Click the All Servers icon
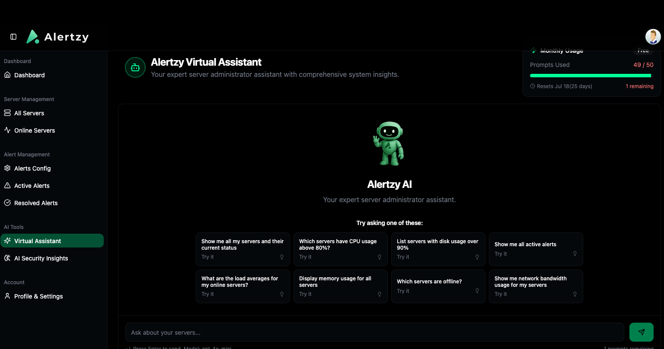 coord(7,113)
